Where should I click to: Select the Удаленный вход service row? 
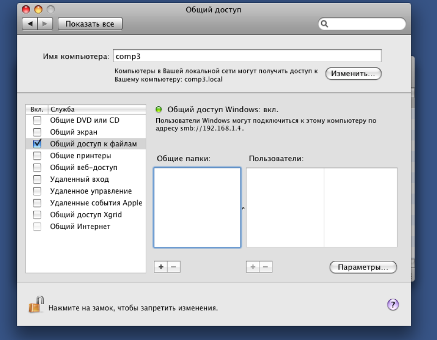[x=86, y=179]
